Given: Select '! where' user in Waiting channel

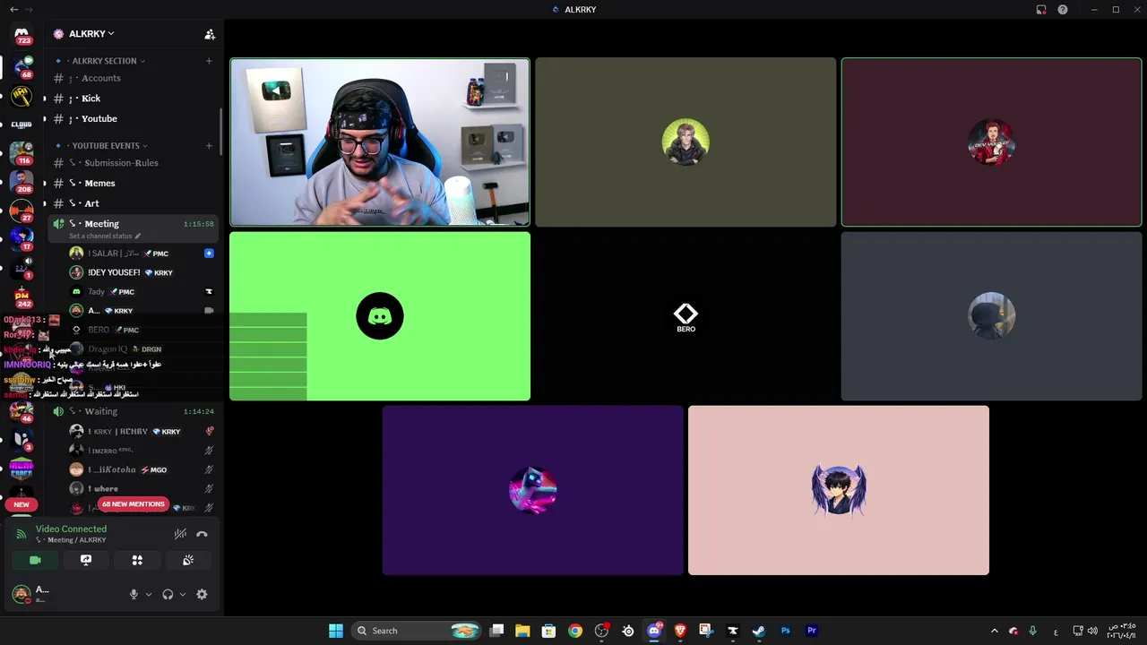Looking at the screenshot, I should tap(141, 488).
